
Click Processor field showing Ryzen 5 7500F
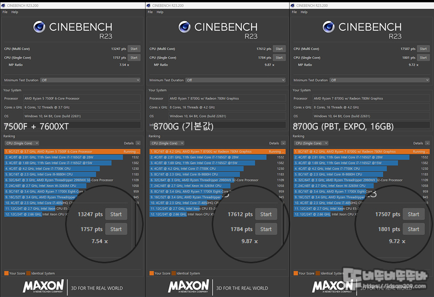[82, 98]
